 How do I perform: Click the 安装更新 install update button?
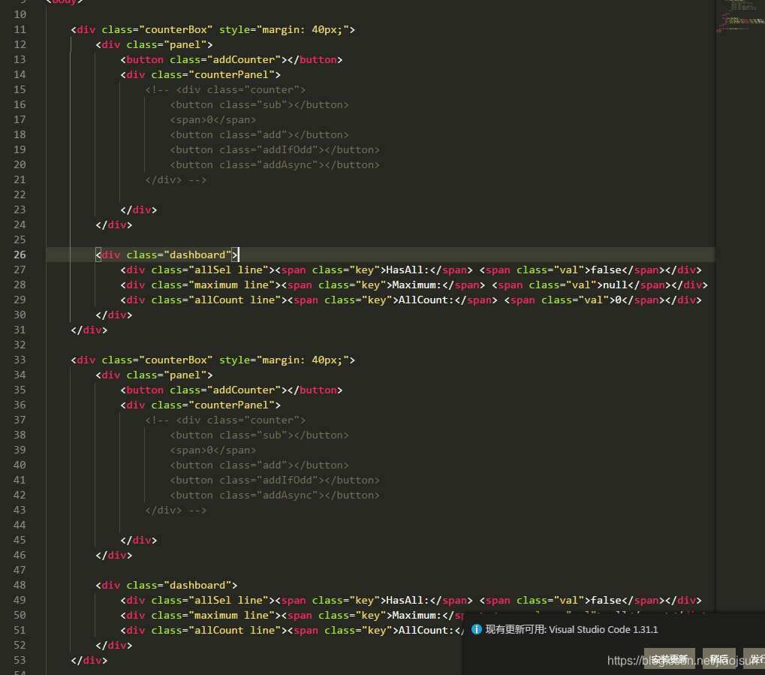(x=670, y=659)
